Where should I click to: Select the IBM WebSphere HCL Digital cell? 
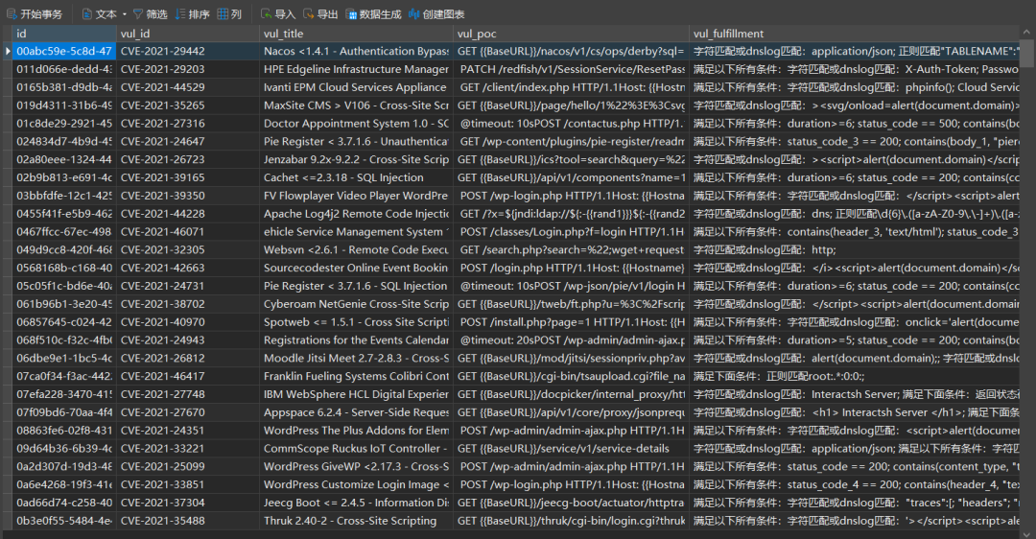(x=356, y=394)
